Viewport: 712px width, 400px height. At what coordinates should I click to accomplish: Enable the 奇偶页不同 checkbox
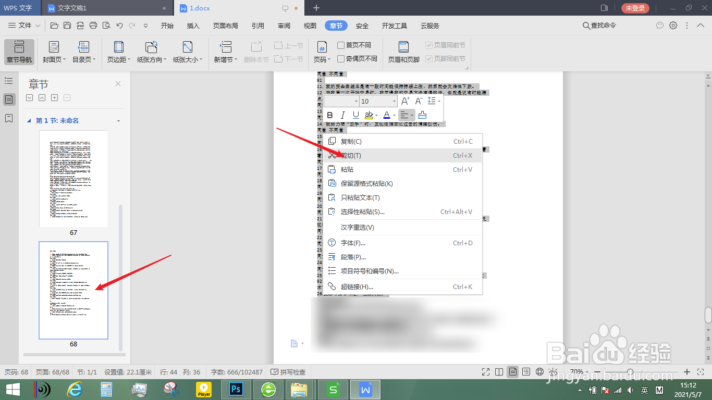(358, 59)
